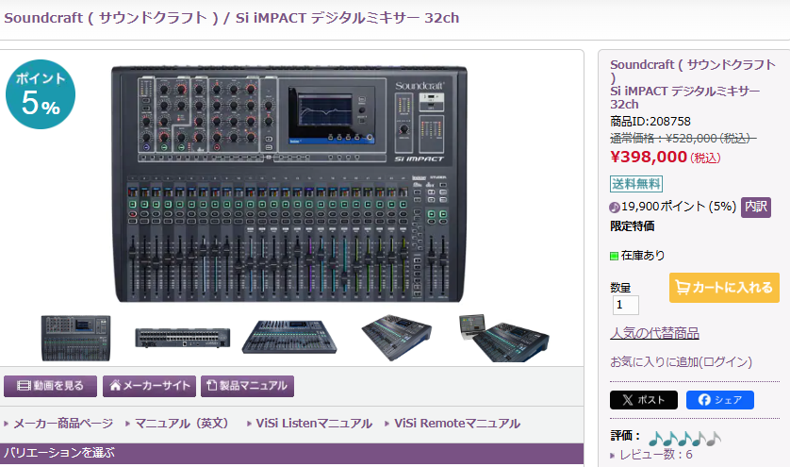Post to X with ポスト button

643,400
